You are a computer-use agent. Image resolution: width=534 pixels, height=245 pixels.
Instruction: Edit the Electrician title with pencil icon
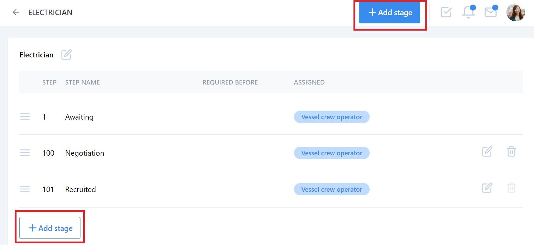[66, 55]
